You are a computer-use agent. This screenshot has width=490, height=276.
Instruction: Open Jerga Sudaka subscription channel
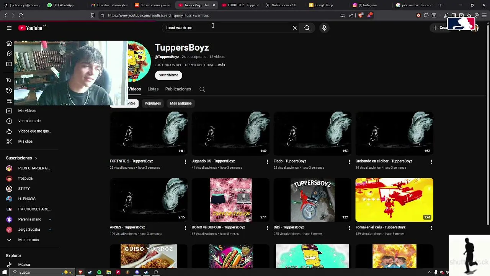click(29, 230)
